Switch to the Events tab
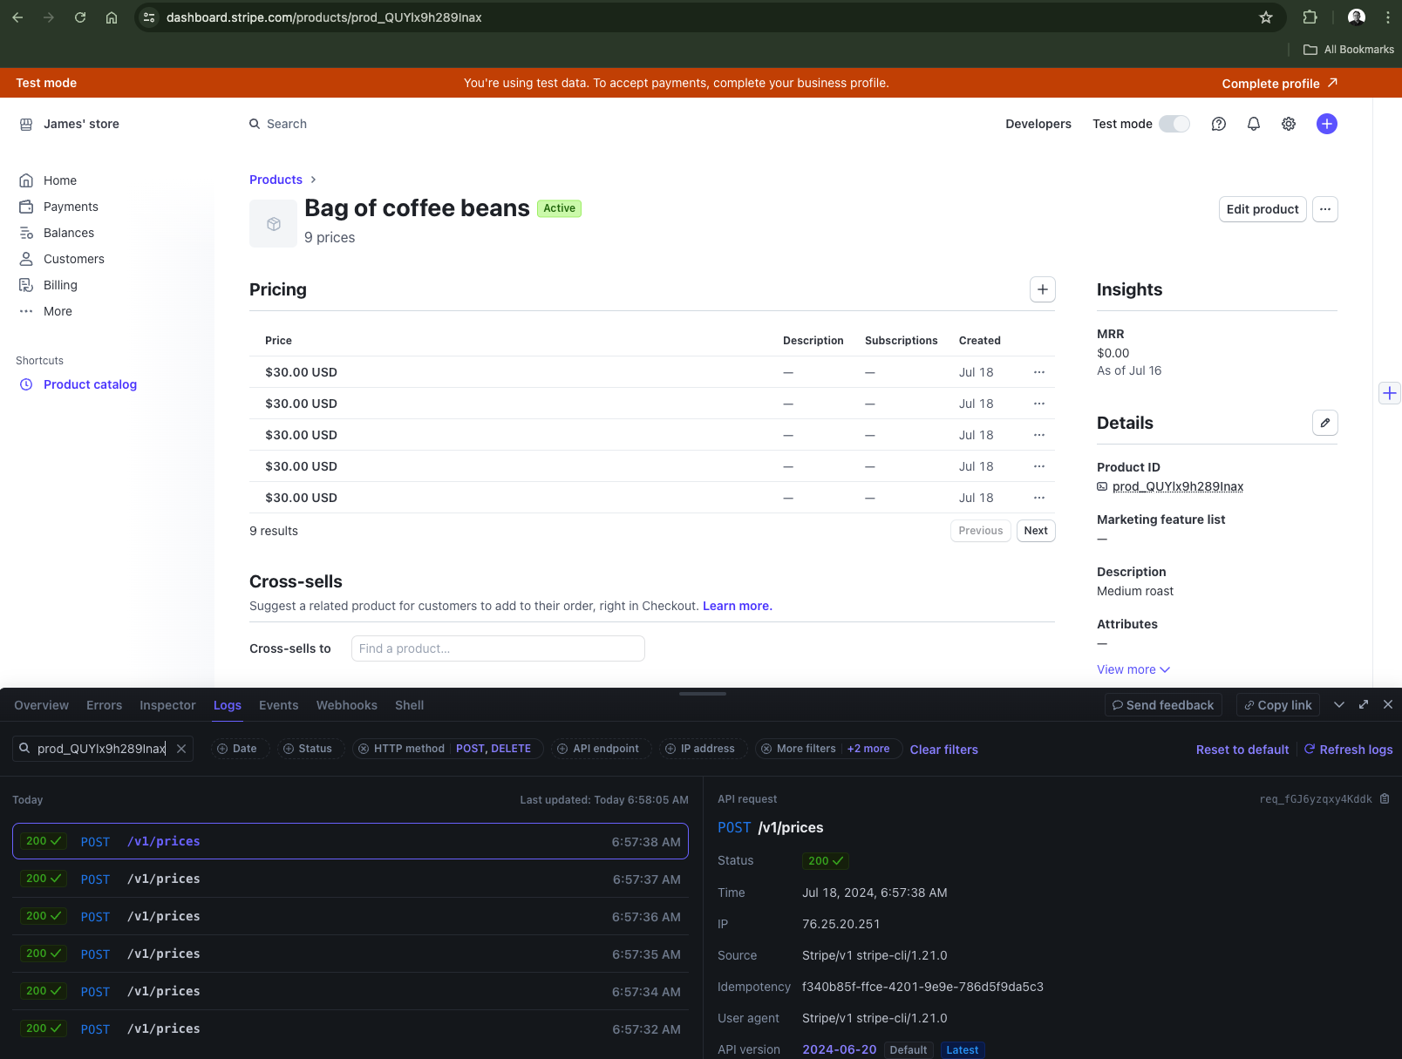The width and height of the screenshot is (1402, 1059). click(278, 705)
